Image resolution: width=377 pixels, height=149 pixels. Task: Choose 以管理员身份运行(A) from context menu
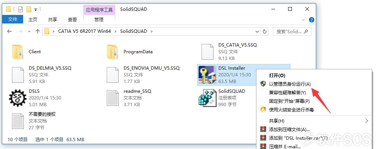tap(290, 84)
